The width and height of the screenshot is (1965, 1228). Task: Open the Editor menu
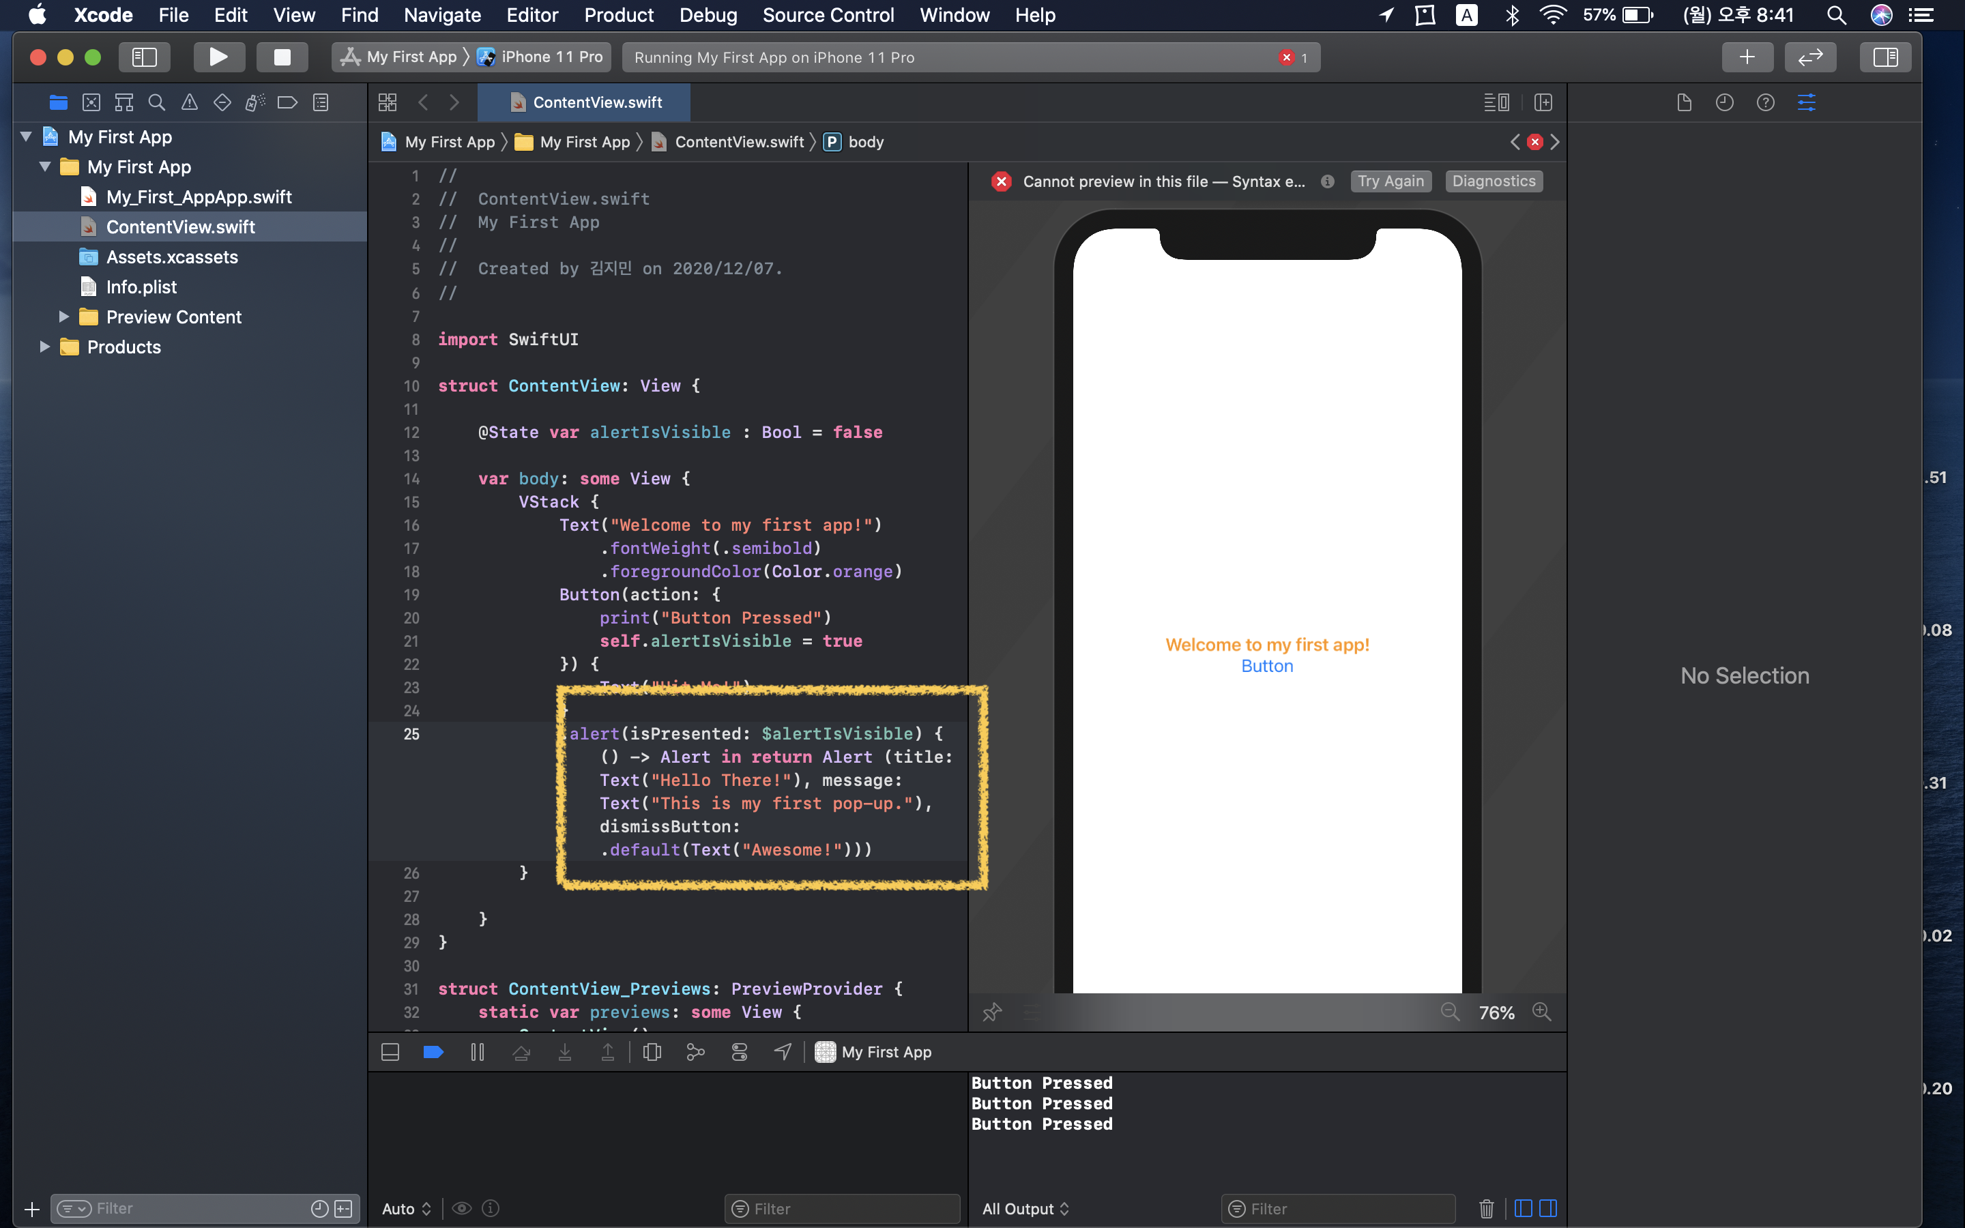tap(532, 14)
